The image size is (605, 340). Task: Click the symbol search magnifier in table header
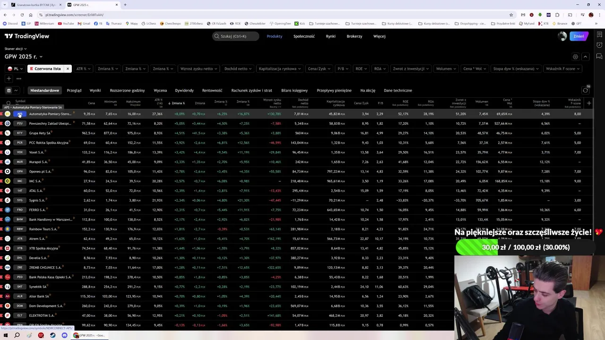pyautogui.click(x=9, y=103)
